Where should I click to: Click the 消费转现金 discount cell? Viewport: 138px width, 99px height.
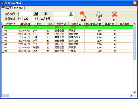coord(76,37)
